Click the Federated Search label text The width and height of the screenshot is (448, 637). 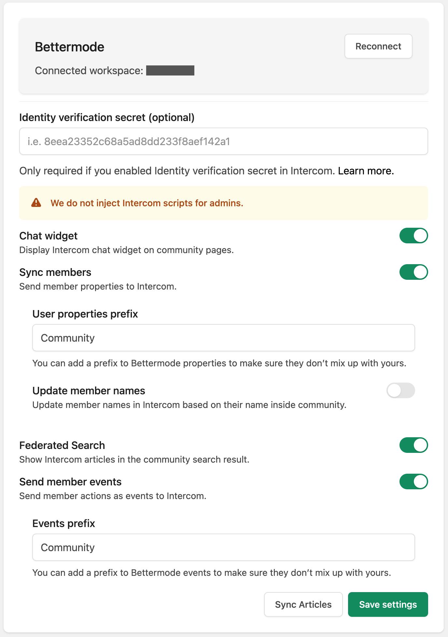[62, 445]
